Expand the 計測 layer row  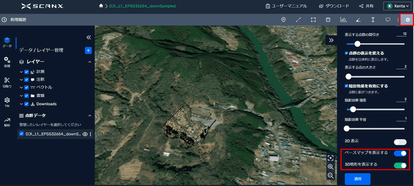[21, 72]
